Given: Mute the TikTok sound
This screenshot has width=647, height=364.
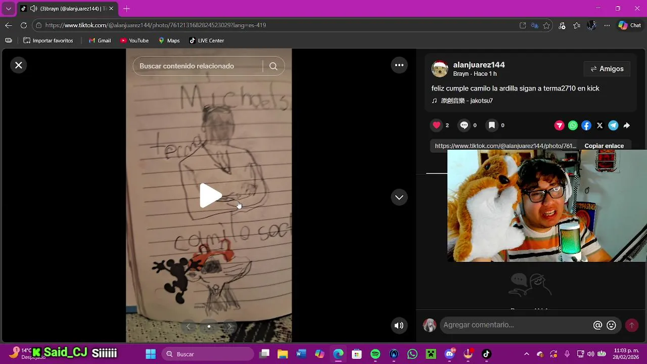Looking at the screenshot, I should pos(399,326).
